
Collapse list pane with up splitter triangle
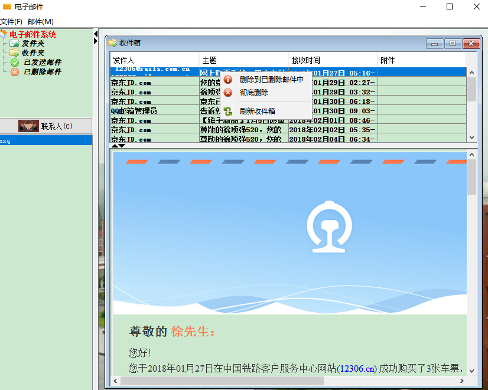(x=115, y=145)
